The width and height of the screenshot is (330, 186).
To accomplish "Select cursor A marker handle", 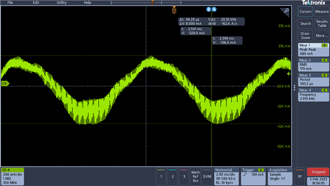I will (214, 9).
